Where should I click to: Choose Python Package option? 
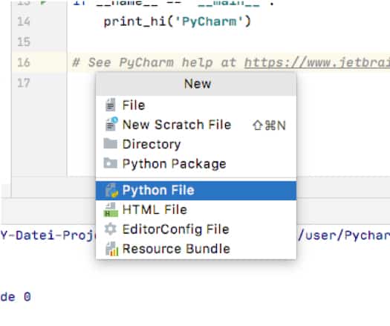click(x=196, y=164)
